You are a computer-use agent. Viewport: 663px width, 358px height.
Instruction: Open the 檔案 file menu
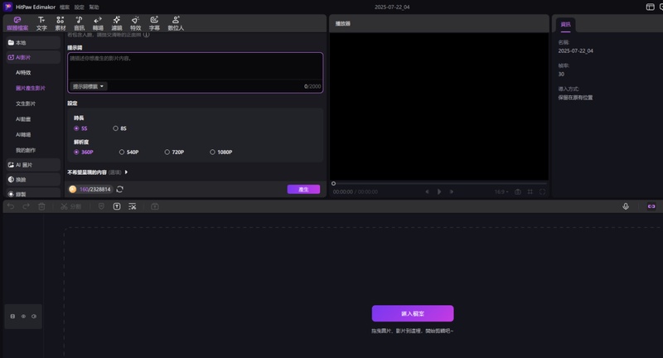[65, 7]
